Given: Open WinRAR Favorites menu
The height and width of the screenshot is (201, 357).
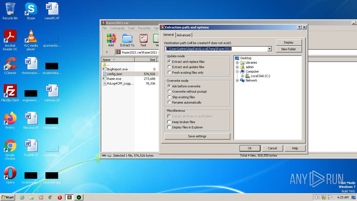Looking at the screenshot, I should pyautogui.click(x=144, y=28).
